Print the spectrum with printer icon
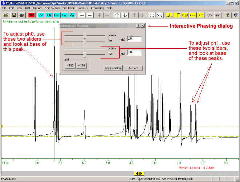Viewport: 240px width, 182px height. pos(22,15)
